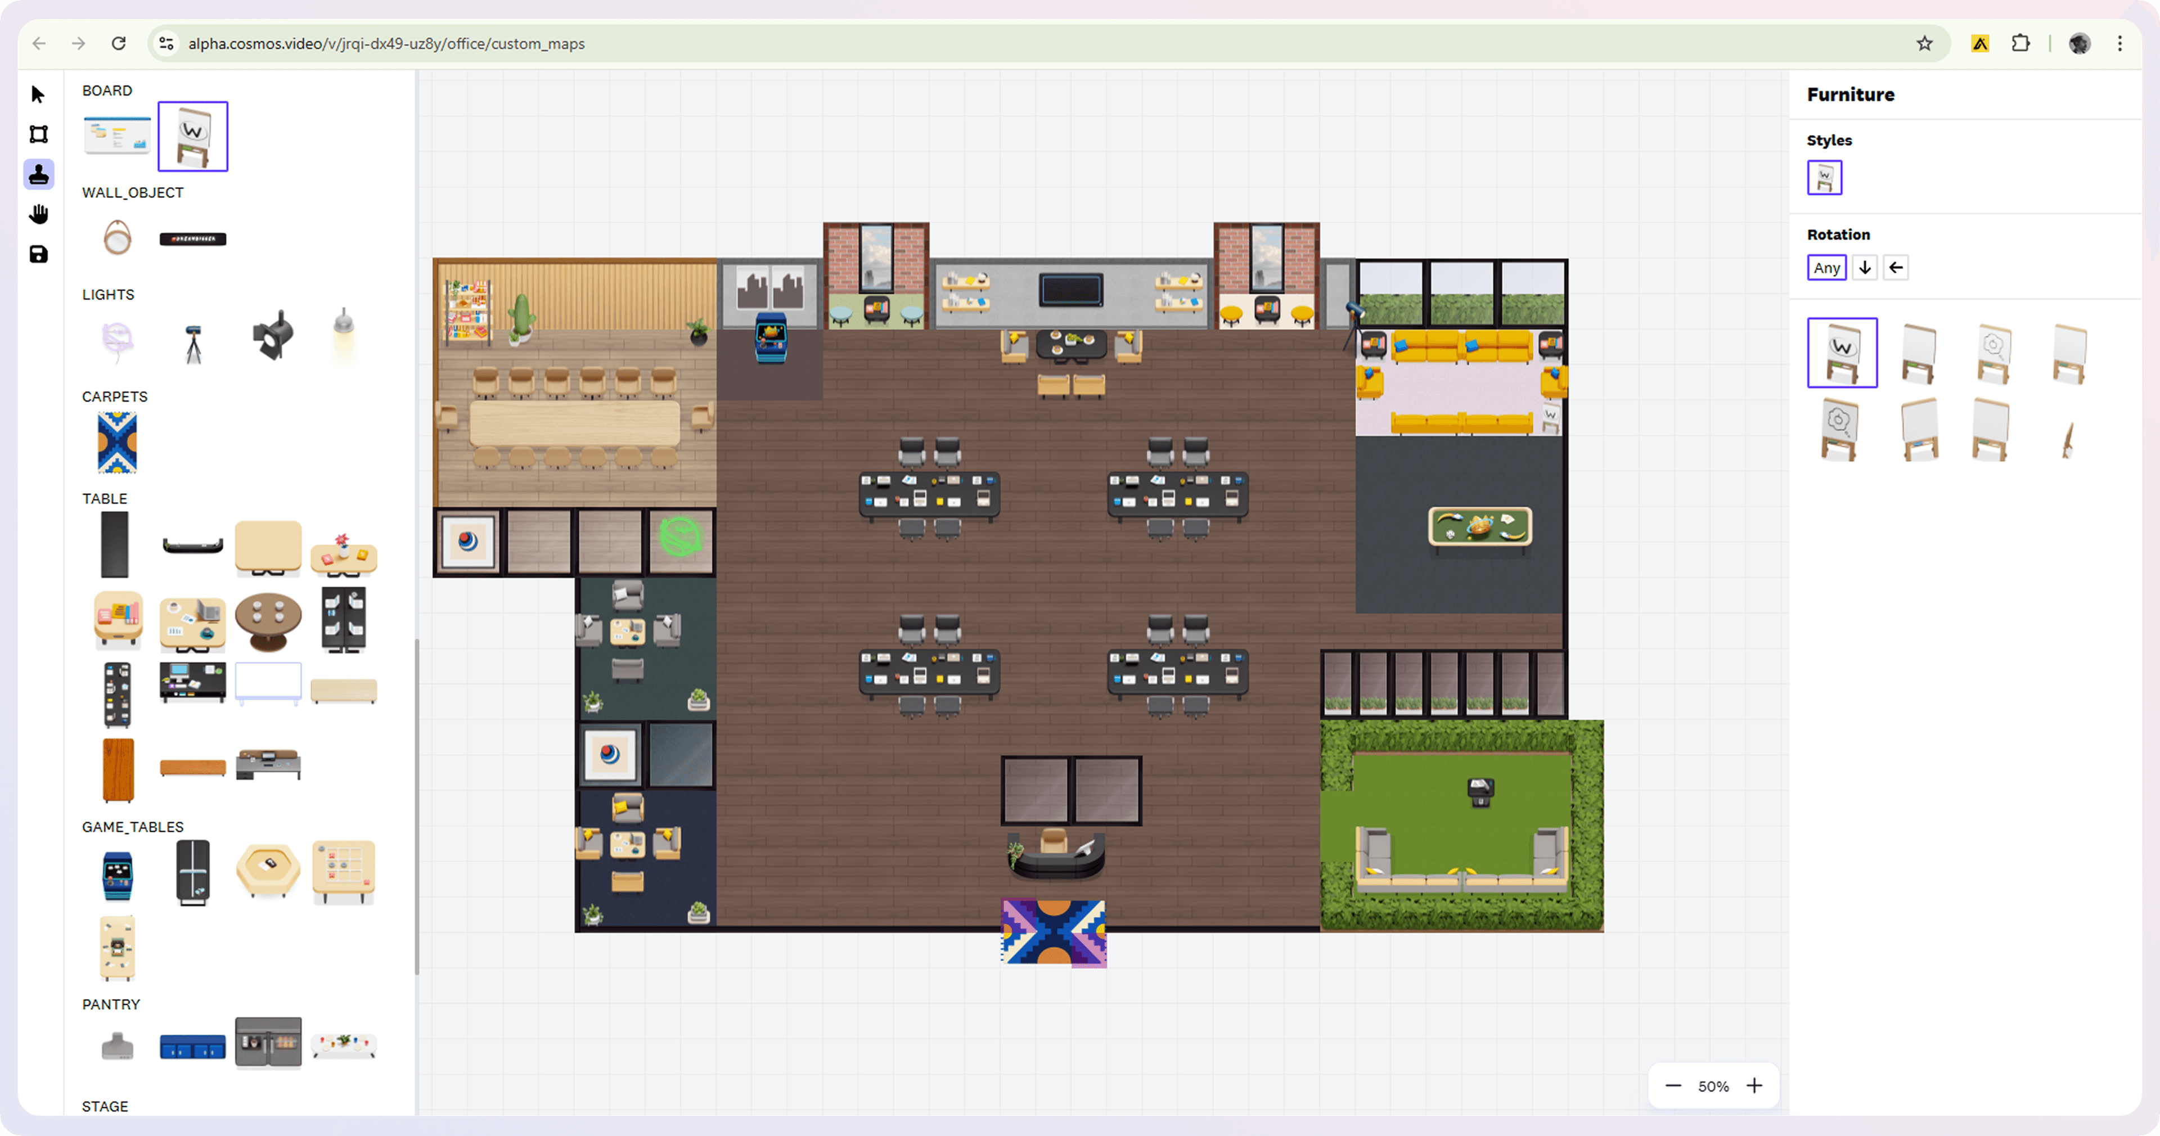The height and width of the screenshot is (1136, 2160).
Task: Set rotation to the left arrow
Action: [x=1896, y=268]
